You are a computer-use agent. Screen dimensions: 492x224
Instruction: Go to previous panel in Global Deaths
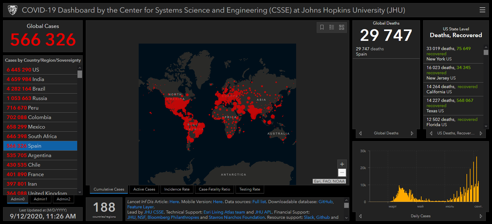click(x=360, y=133)
